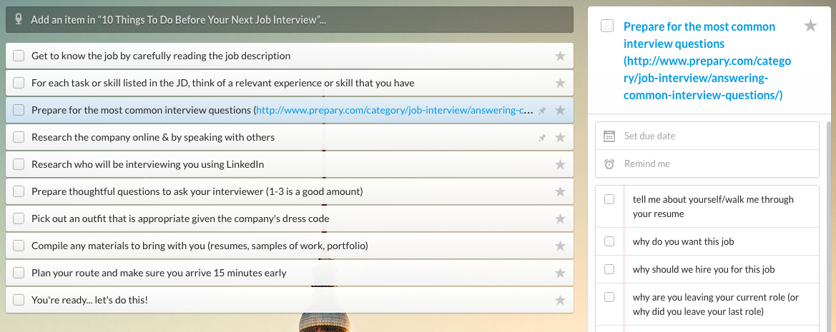This screenshot has width=836, height=332.
Task: Check subtask 'tell me about yourself'
Action: coord(609,199)
